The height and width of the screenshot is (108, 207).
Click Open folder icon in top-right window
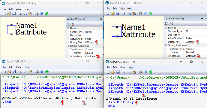coord(113,13)
